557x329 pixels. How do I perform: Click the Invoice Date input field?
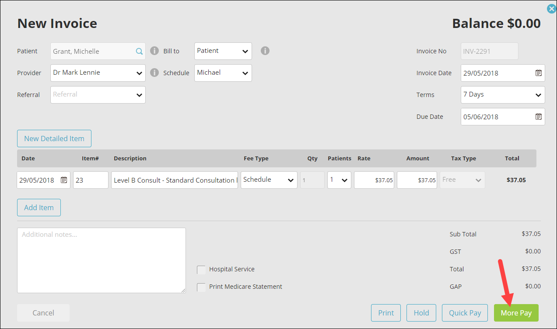tap(503, 73)
